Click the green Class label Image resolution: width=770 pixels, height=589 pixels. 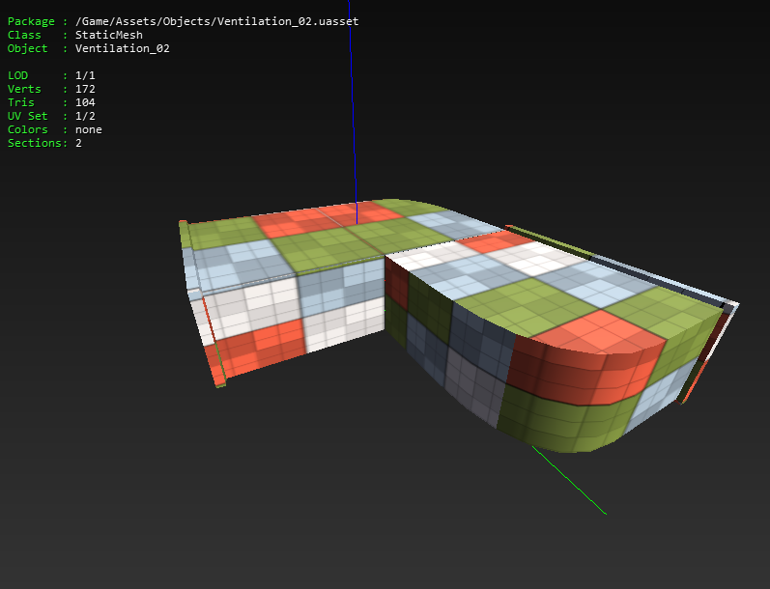pos(24,35)
